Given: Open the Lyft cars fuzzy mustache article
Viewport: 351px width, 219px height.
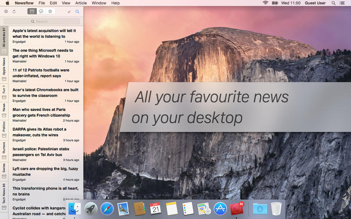Looking at the screenshot, I should point(46,173).
